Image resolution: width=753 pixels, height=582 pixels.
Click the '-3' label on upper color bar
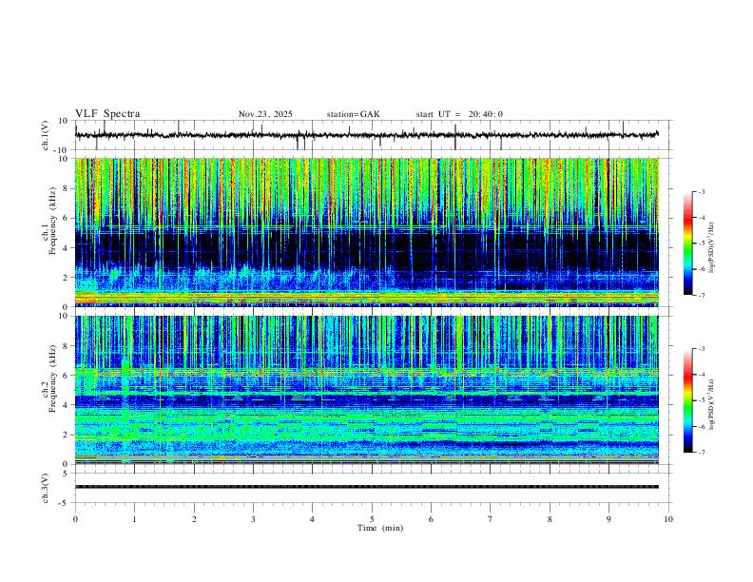pyautogui.click(x=702, y=191)
